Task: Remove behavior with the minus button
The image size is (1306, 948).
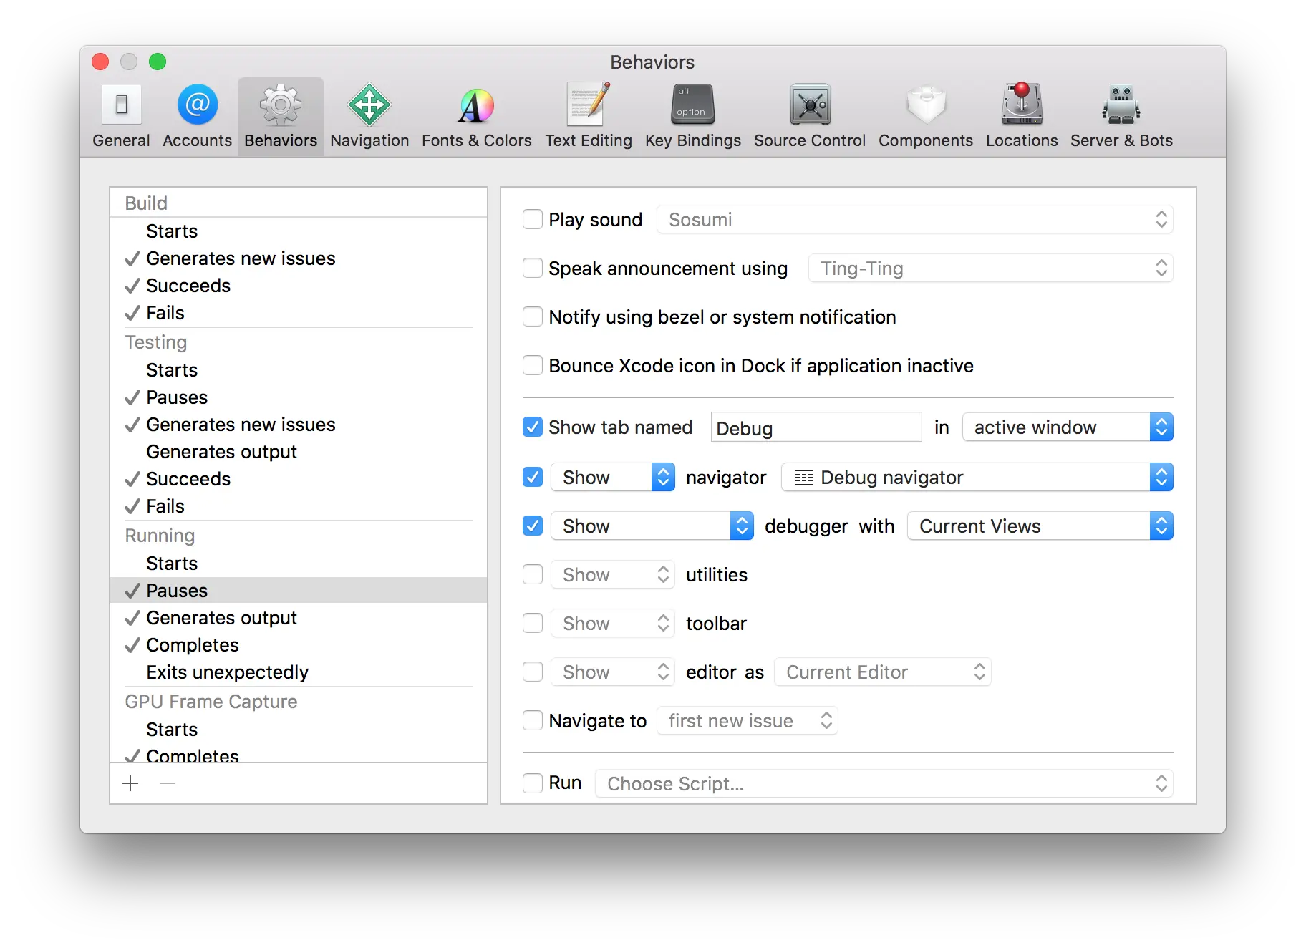Action: tap(168, 784)
